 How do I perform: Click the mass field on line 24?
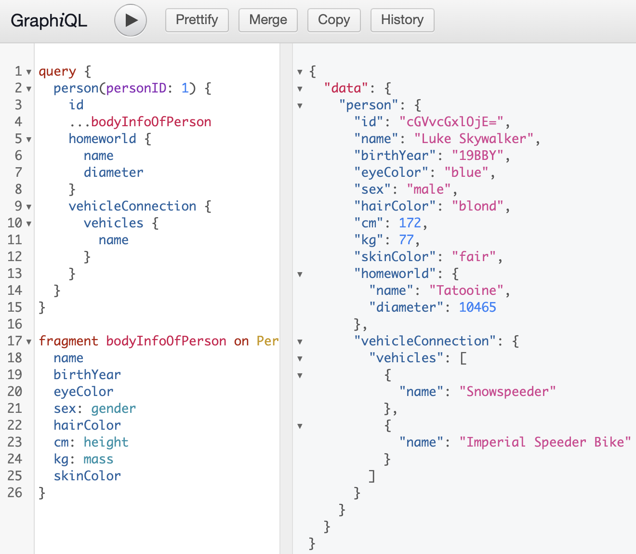pos(98,459)
